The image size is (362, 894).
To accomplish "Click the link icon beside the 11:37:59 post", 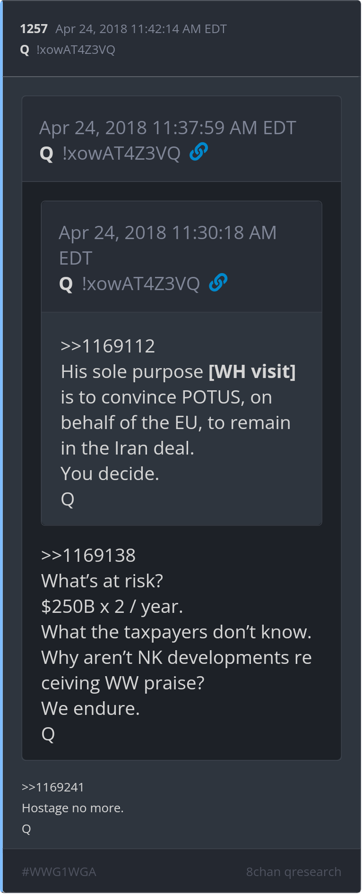I will coord(198,152).
